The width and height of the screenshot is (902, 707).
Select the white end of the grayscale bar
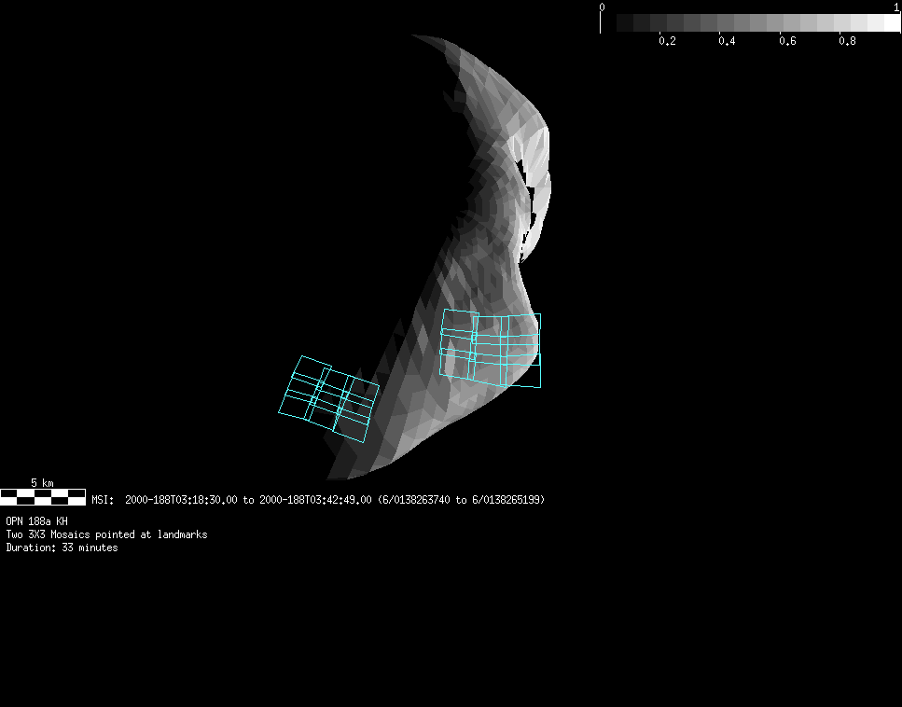click(x=890, y=23)
